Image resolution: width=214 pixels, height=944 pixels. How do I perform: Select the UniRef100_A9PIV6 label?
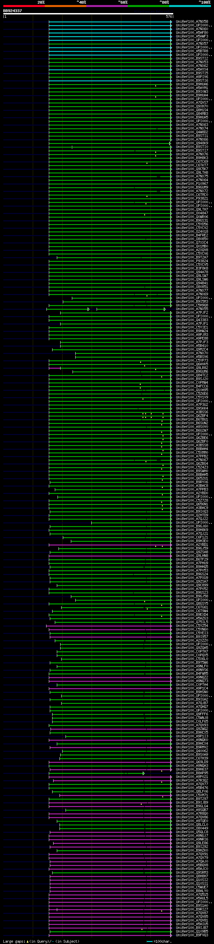[x=192, y=77]
